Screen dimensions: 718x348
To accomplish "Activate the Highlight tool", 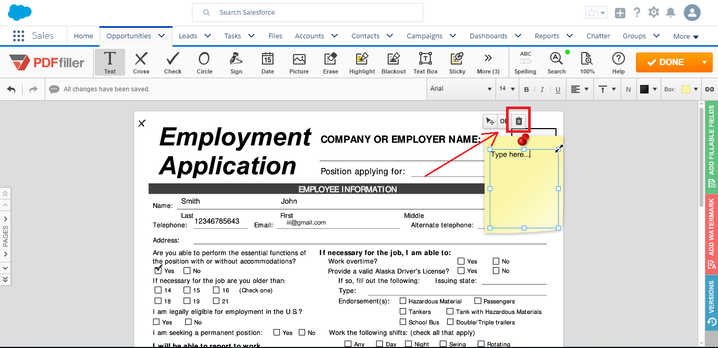I will [x=362, y=62].
